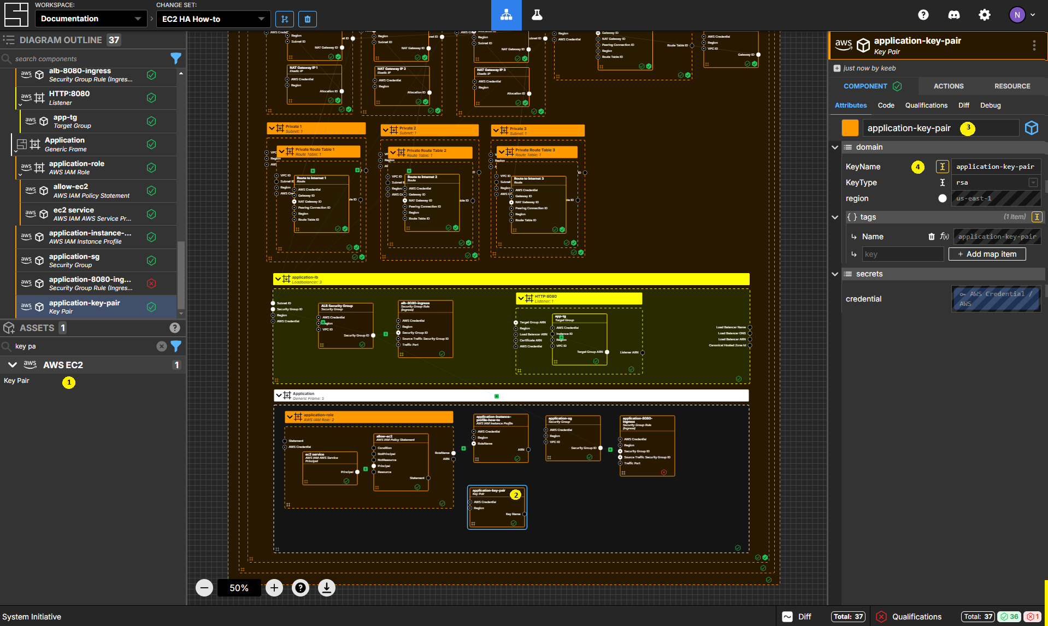Screen dimensions: 1048x626
Task: Click the KeyName value source icon
Action: [x=943, y=167]
